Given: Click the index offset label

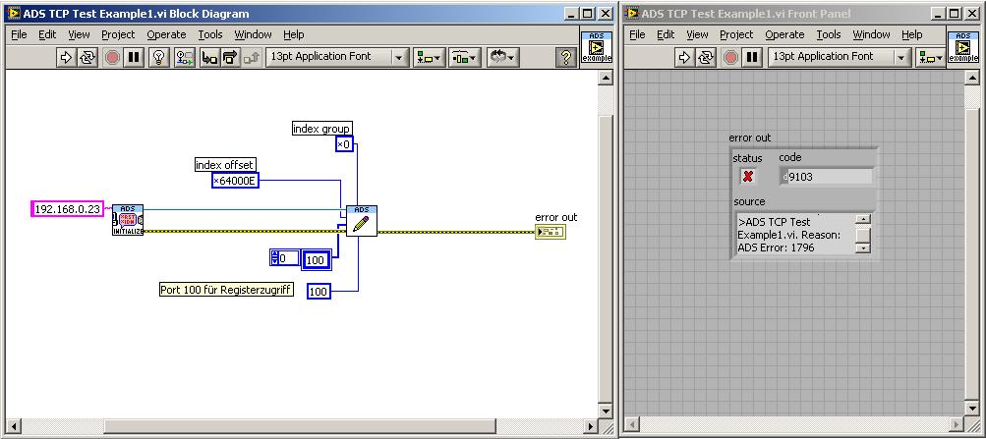Looking at the screenshot, I should [x=224, y=165].
